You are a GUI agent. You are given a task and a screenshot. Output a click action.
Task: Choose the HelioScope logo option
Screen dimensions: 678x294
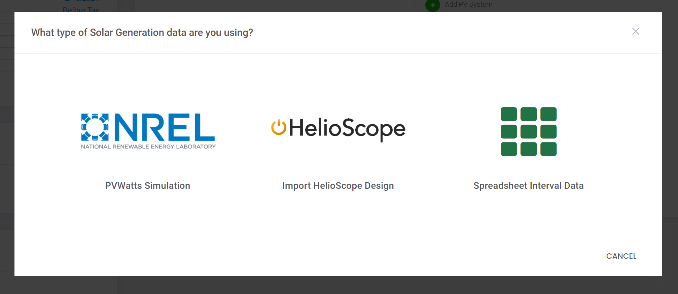(x=338, y=130)
